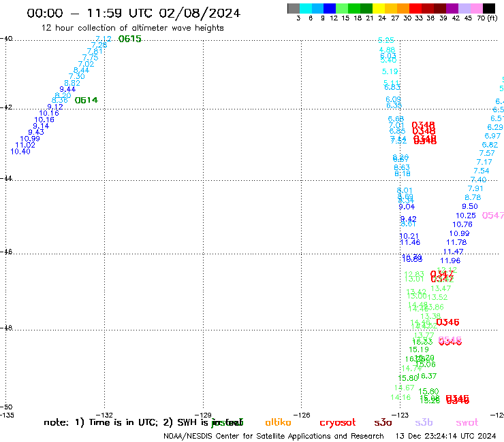Click wave height value '5.19'
The height and width of the screenshot is (442, 504).
click(x=390, y=71)
